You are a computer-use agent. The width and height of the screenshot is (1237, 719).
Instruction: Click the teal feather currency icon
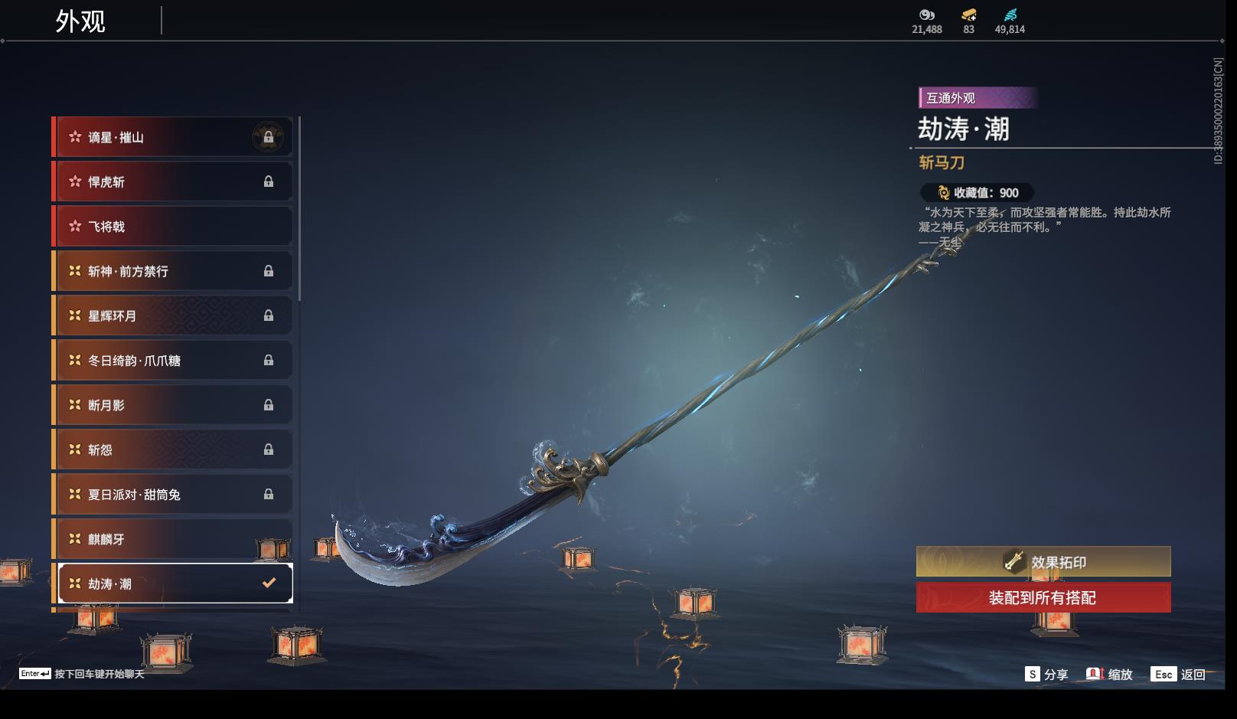(x=1010, y=15)
